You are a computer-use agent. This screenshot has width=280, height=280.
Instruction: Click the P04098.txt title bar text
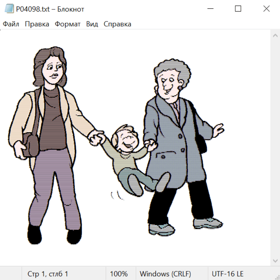pos(50,9)
